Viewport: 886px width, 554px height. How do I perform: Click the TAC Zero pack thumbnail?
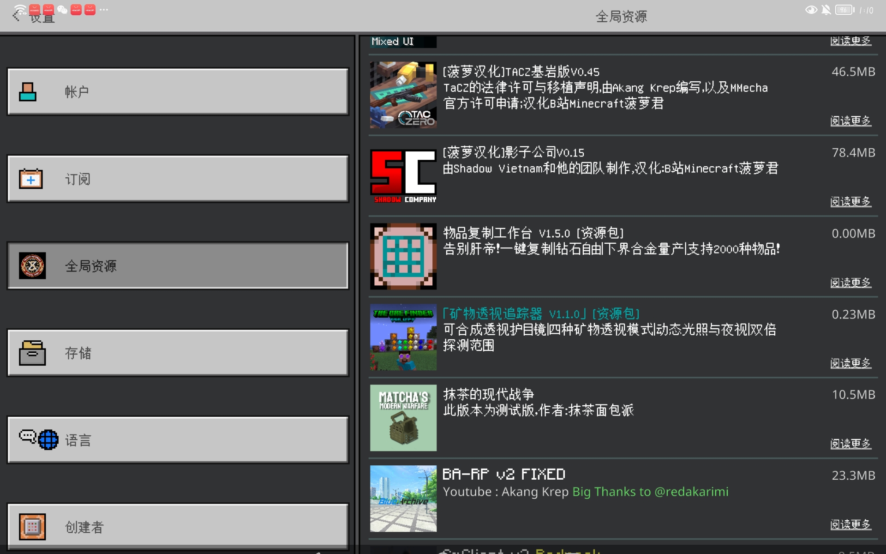tap(403, 95)
